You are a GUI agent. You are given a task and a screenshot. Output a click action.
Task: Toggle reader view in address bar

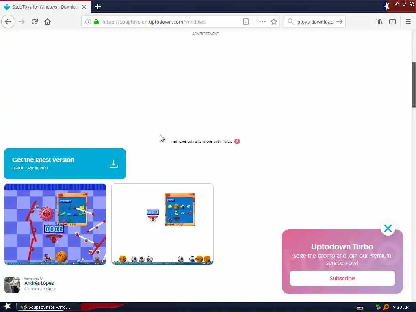246,22
